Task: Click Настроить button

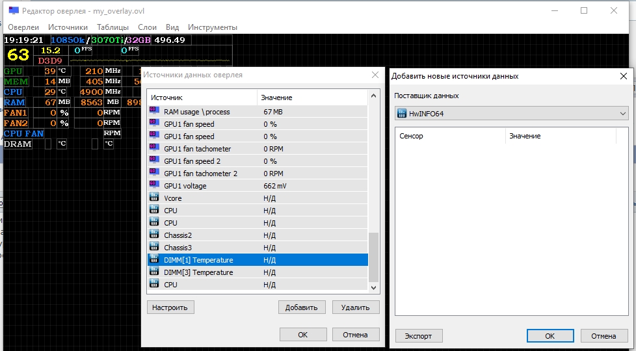Action: pyautogui.click(x=170, y=307)
